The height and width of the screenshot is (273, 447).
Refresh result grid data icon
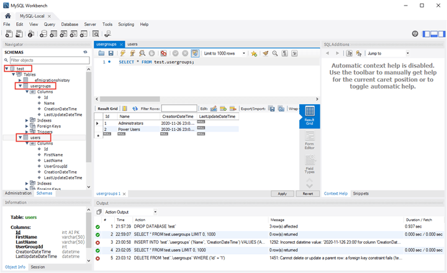tap(135, 109)
